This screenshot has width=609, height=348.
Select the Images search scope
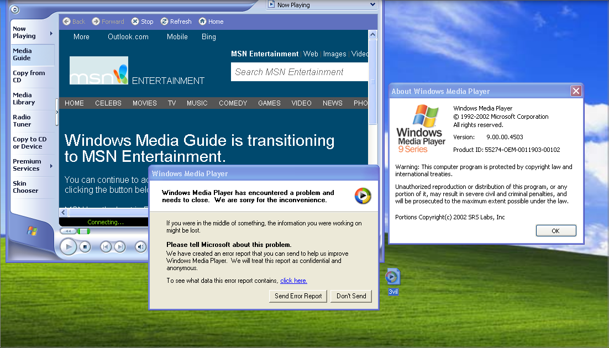point(334,54)
